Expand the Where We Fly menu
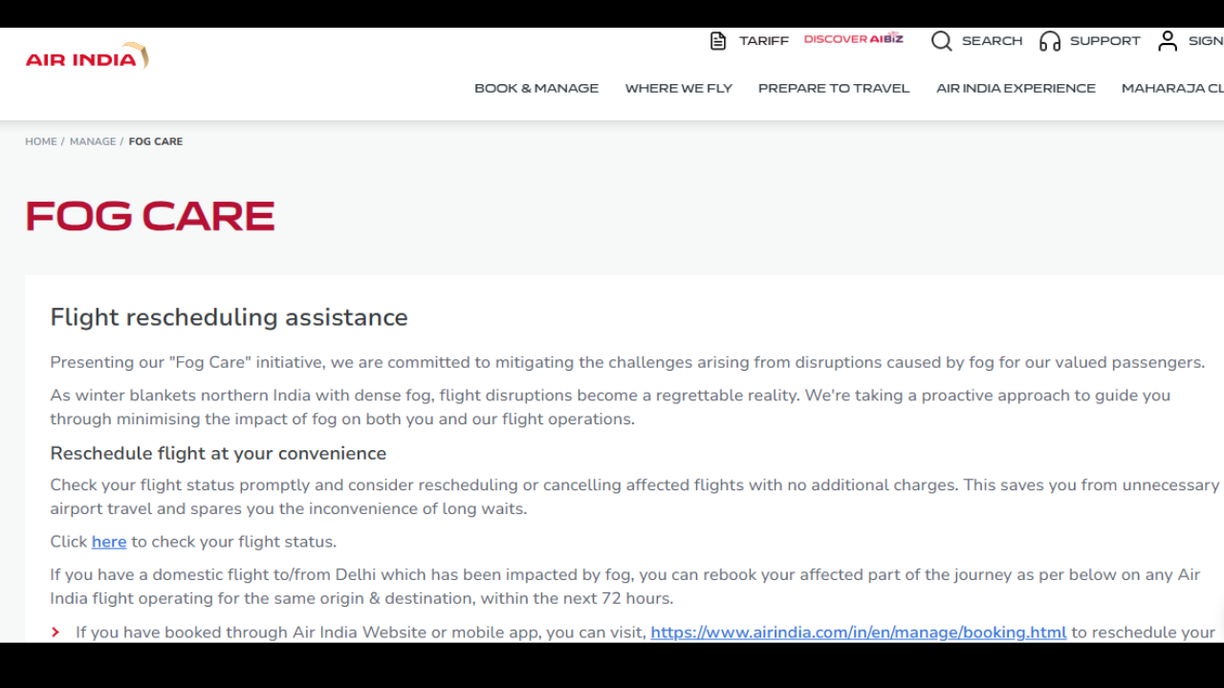Image resolution: width=1224 pixels, height=688 pixels. click(x=678, y=88)
